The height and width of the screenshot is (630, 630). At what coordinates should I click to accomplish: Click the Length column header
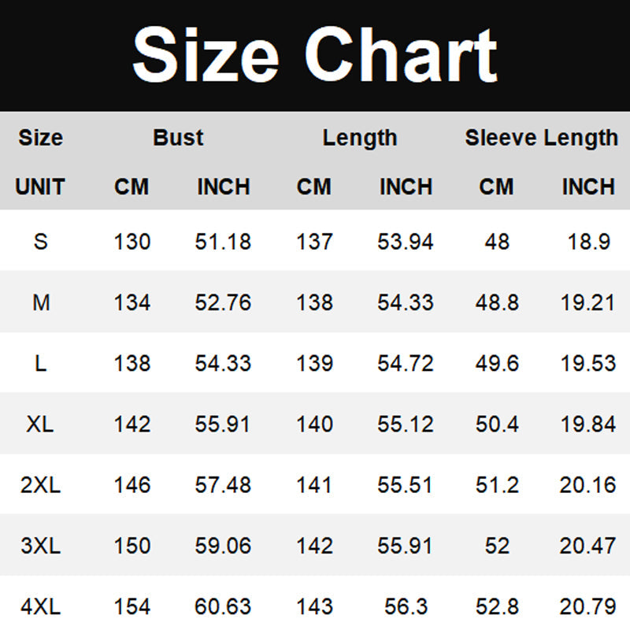click(x=359, y=138)
